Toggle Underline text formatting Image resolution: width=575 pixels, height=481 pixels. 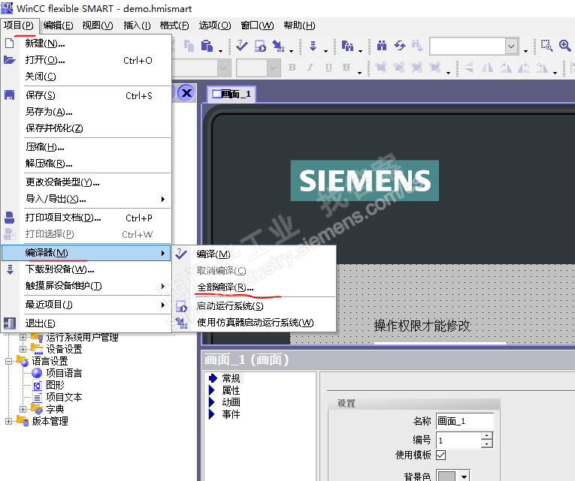[328, 68]
